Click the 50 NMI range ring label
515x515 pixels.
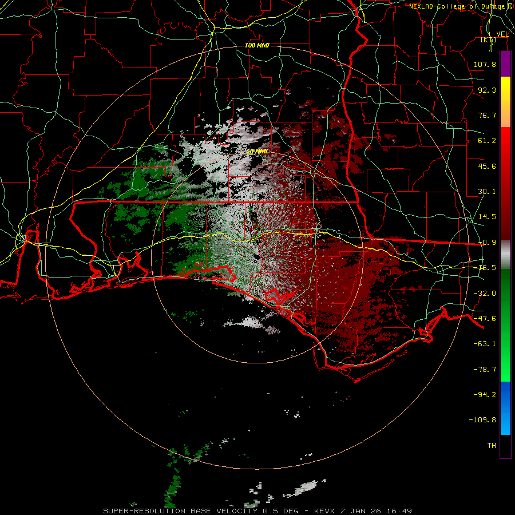click(x=257, y=152)
